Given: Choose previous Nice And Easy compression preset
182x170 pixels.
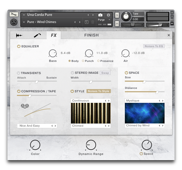Looking at the screenshot, I should pyautogui.click(x=52, y=126).
